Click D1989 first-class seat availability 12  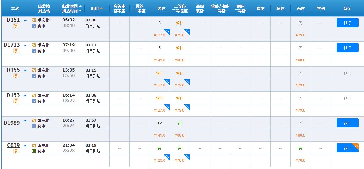point(160,123)
